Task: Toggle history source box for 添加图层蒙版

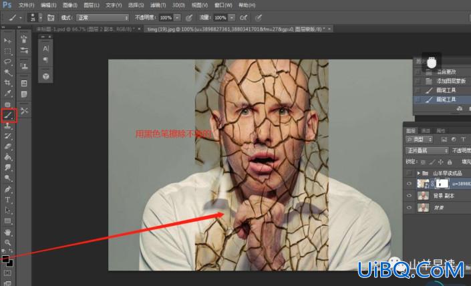Action: coord(418,81)
